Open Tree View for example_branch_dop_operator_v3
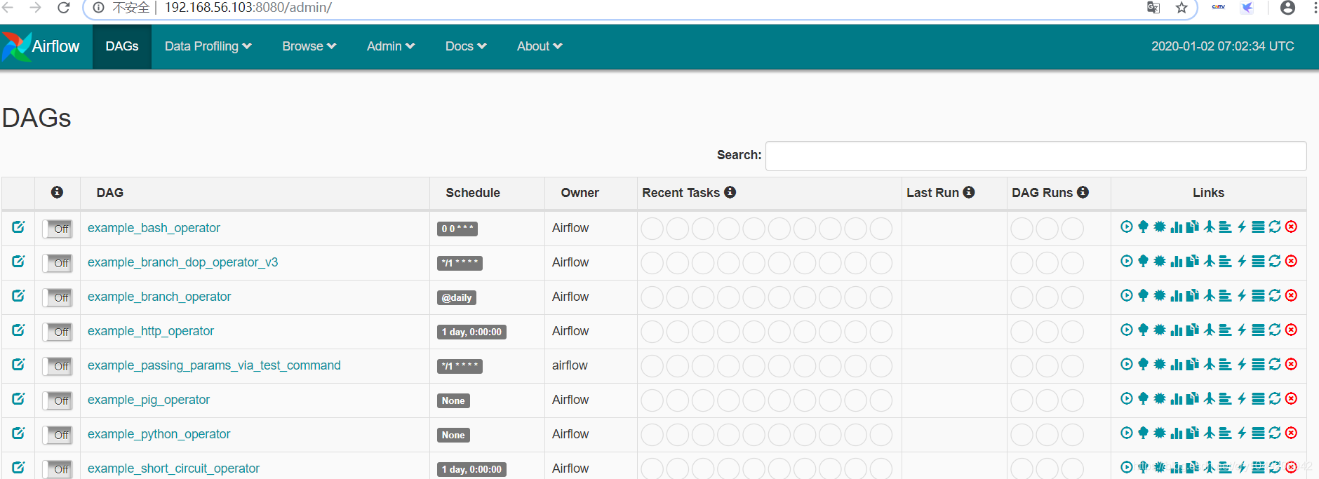Image resolution: width=1319 pixels, height=479 pixels. pyautogui.click(x=1144, y=261)
